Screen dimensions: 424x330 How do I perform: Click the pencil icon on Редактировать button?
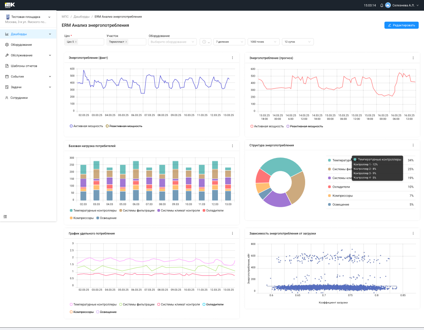pyautogui.click(x=390, y=25)
